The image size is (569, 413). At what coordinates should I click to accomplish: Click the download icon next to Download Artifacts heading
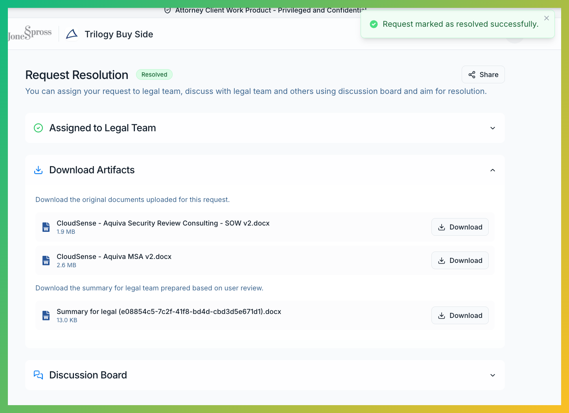[x=38, y=170]
